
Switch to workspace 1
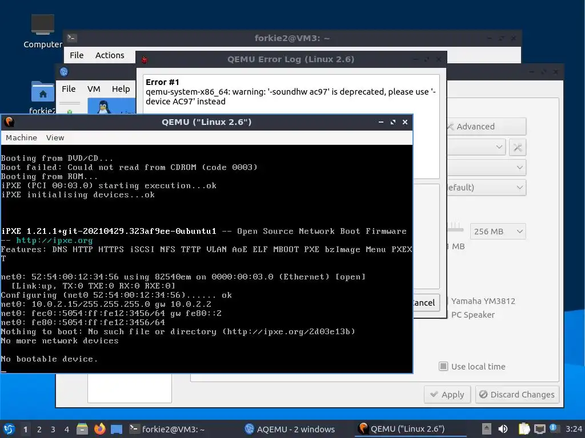click(x=25, y=429)
